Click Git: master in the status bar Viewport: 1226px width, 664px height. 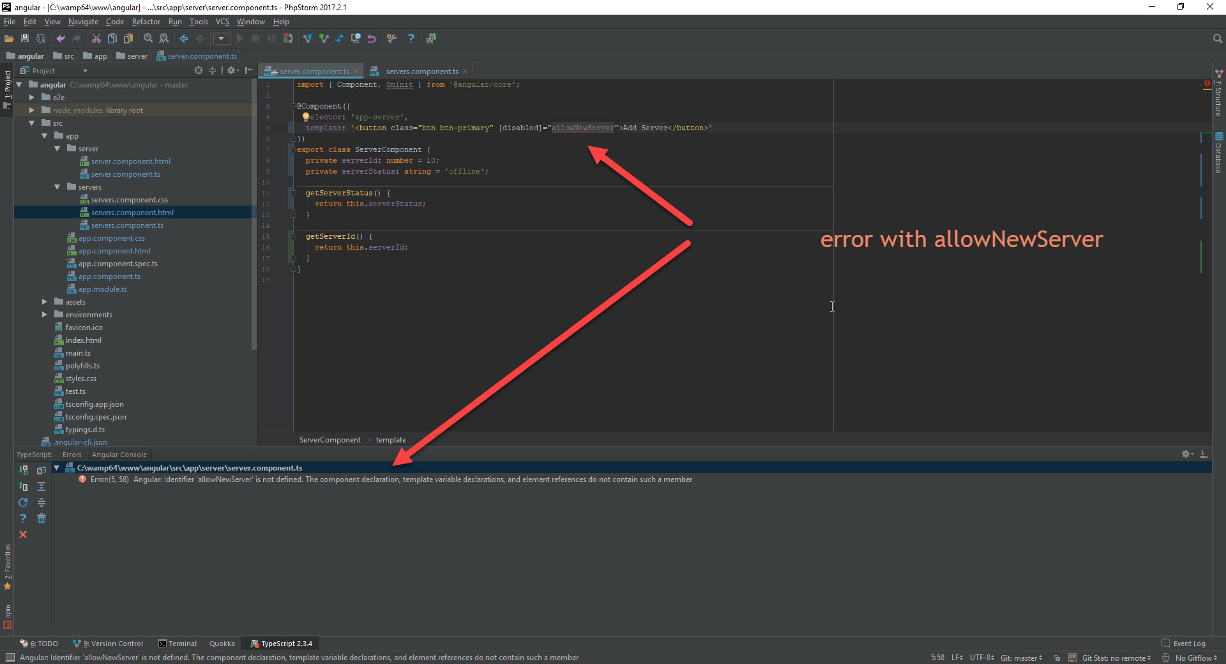point(1020,658)
